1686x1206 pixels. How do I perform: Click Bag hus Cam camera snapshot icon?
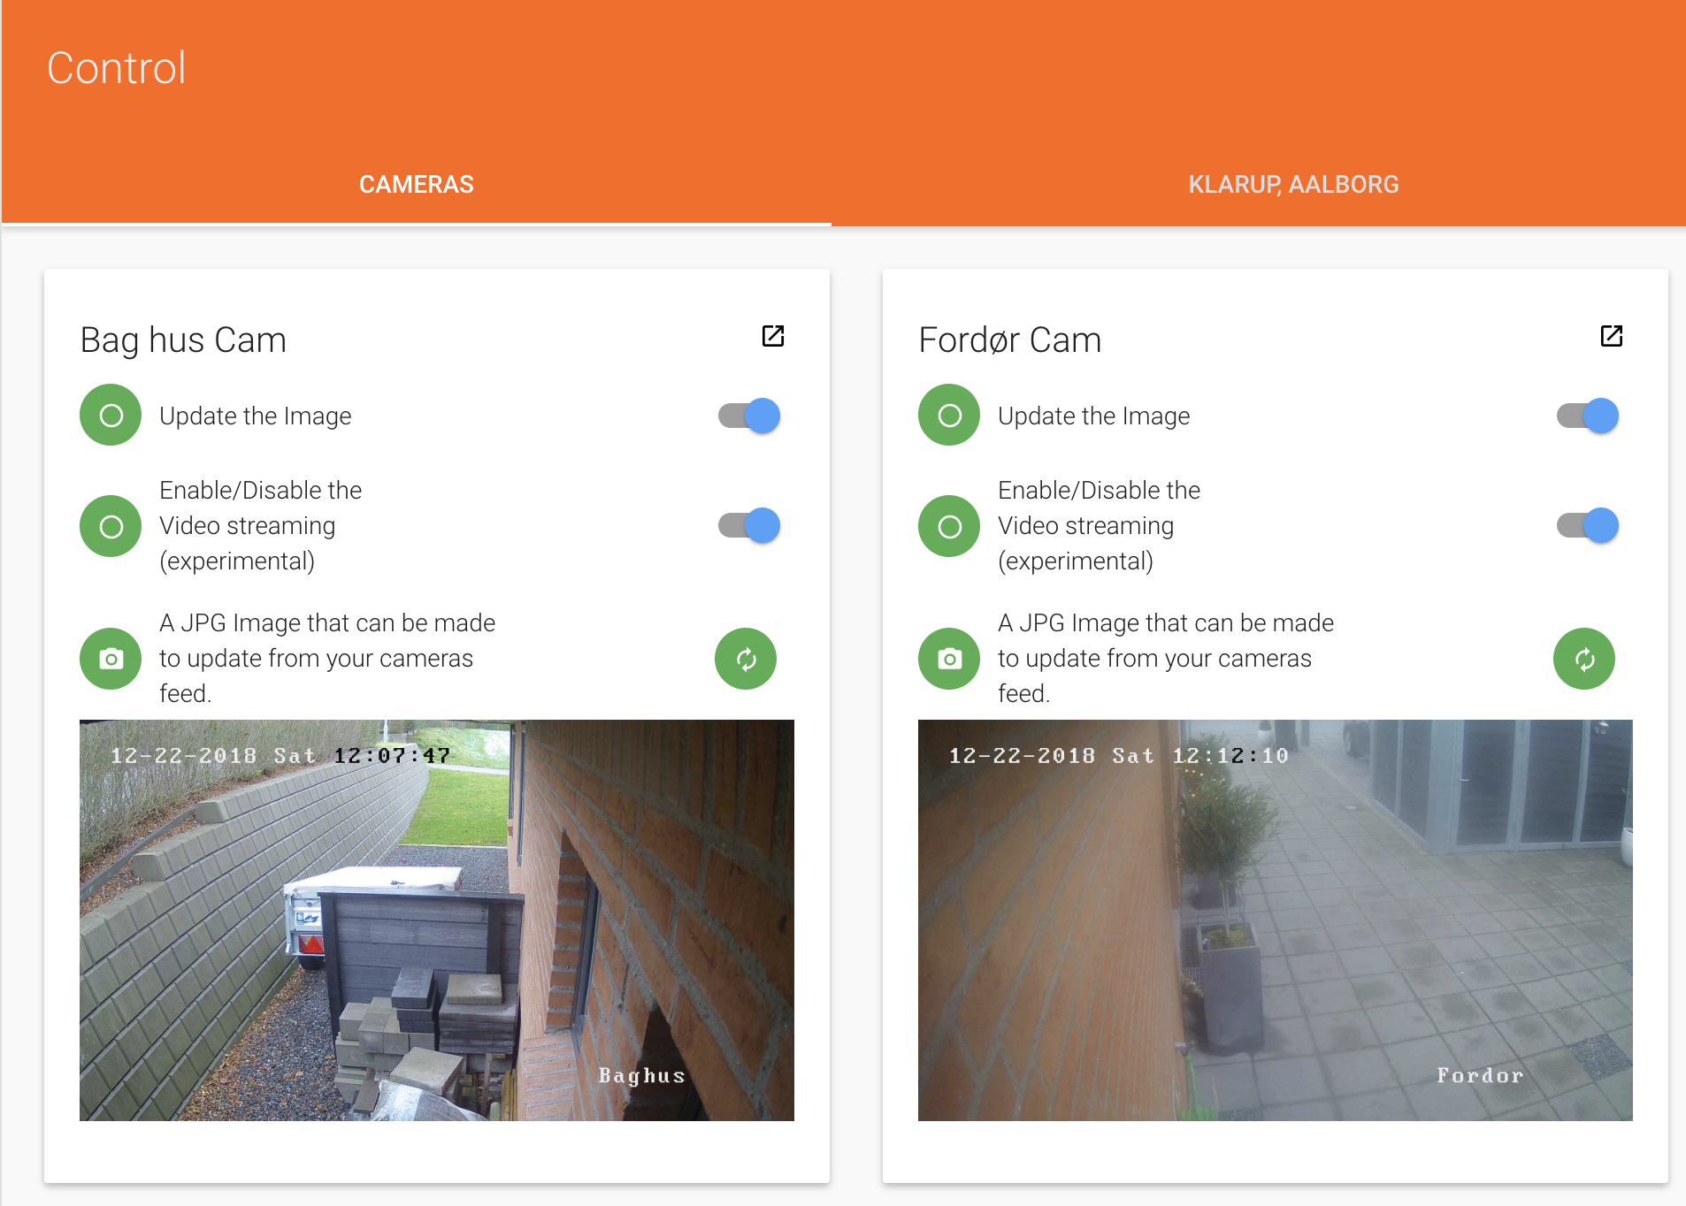pyautogui.click(x=111, y=659)
